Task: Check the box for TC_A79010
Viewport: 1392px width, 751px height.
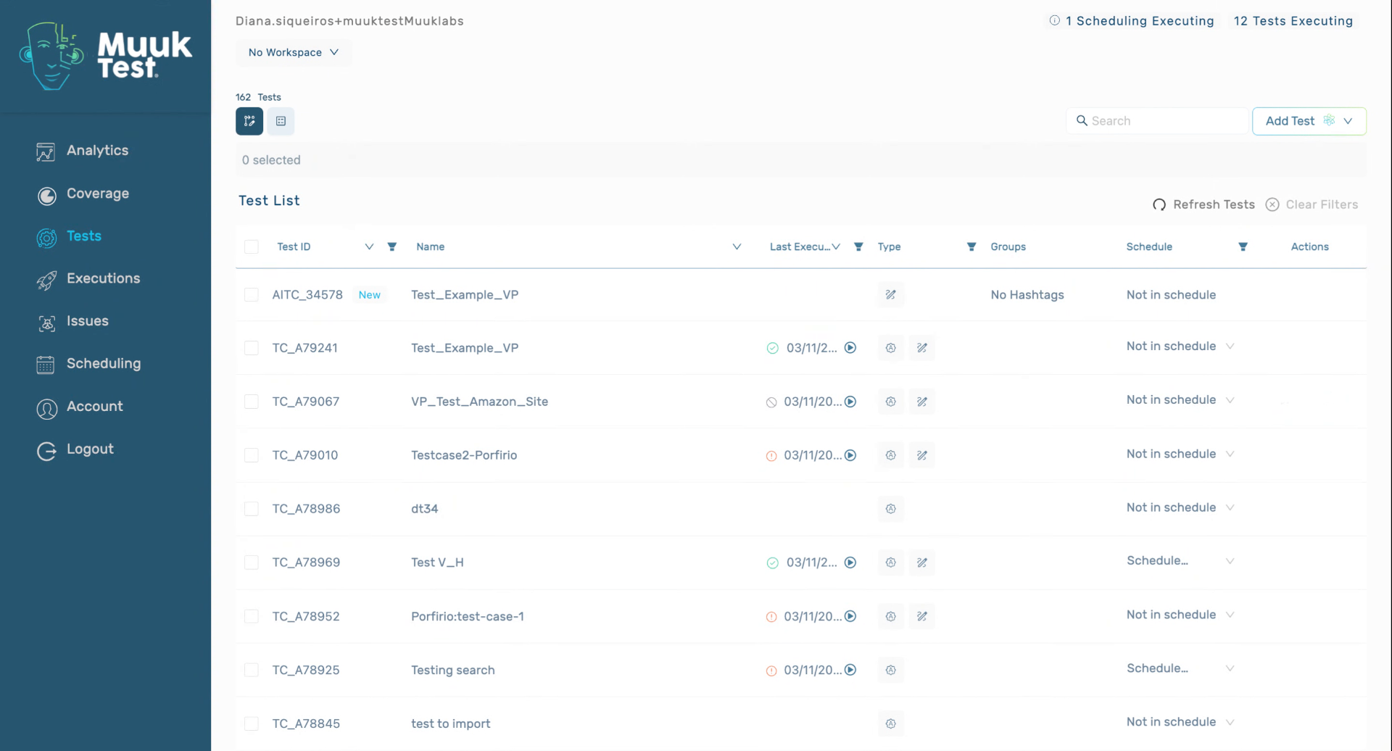Action: [x=252, y=455]
